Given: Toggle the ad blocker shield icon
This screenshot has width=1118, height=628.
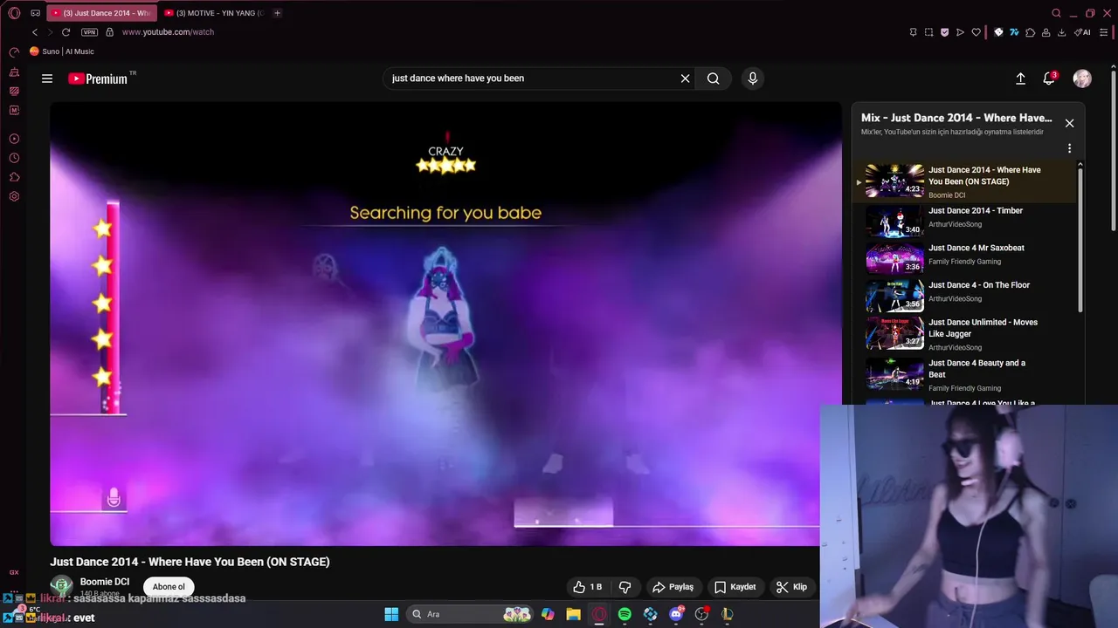Looking at the screenshot, I should (944, 32).
